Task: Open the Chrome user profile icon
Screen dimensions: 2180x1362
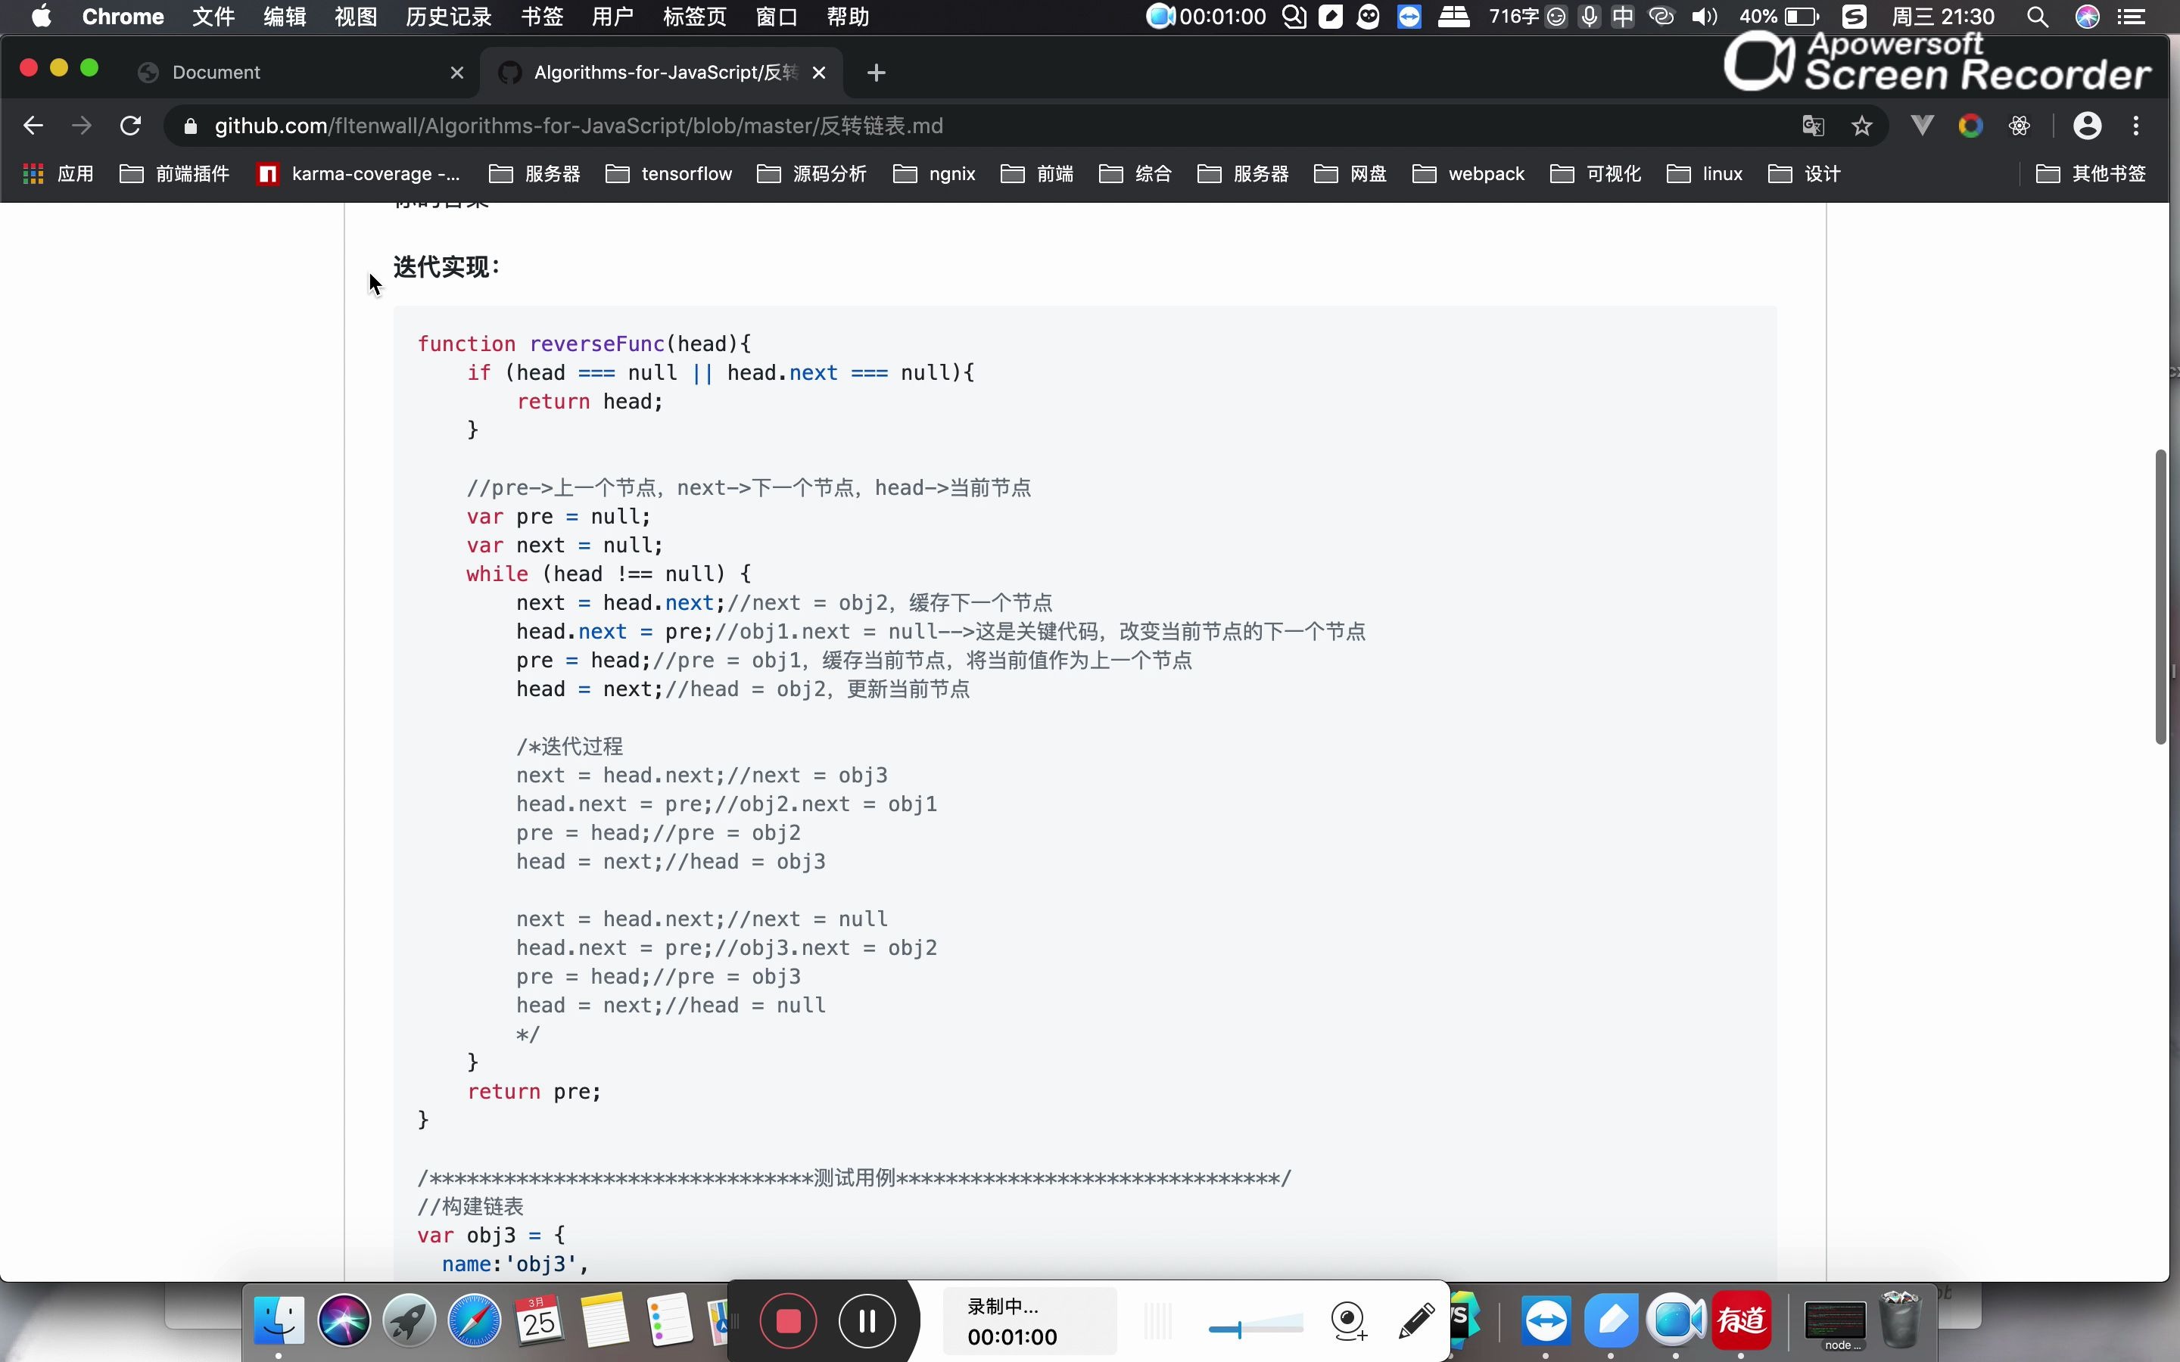Action: pos(2088,126)
